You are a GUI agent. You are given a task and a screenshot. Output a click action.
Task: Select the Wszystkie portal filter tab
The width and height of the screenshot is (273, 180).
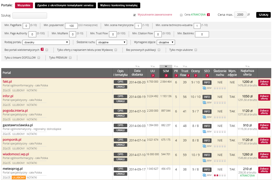tap(24, 5)
